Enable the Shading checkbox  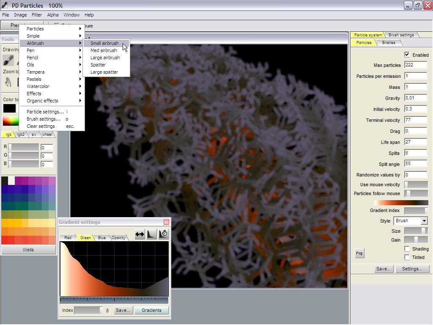(x=407, y=249)
